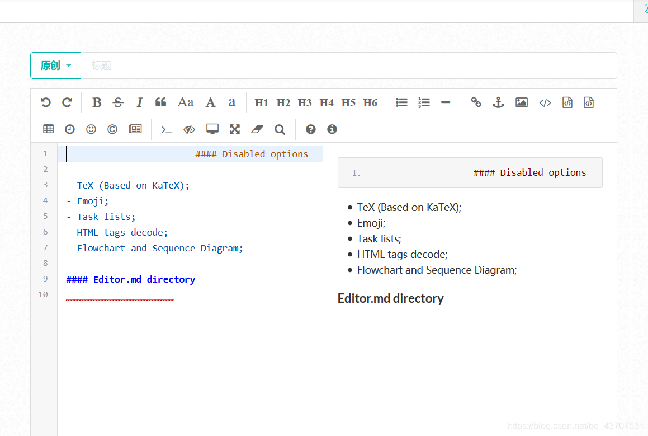Insert current datetime with clock icon

click(70, 129)
